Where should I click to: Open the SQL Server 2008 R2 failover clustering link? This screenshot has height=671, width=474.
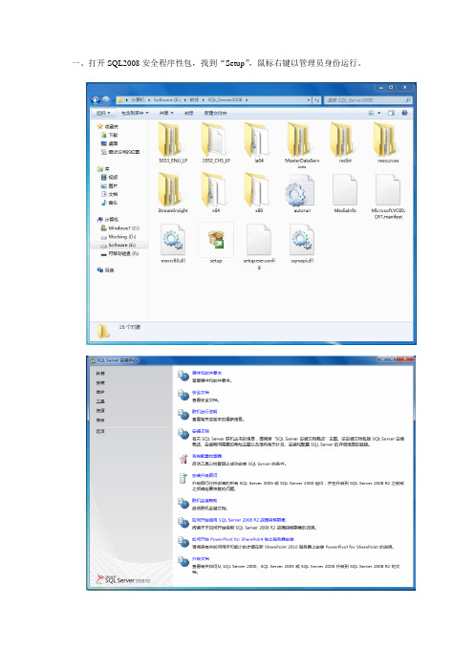point(239,520)
